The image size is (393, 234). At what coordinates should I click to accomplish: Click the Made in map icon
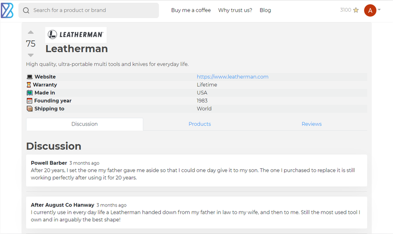pyautogui.click(x=30, y=93)
